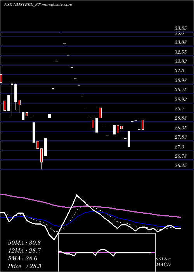Click the topmost dash marker near 33.85
Screen dimensions: 194x272
pyautogui.click(x=61, y=32)
